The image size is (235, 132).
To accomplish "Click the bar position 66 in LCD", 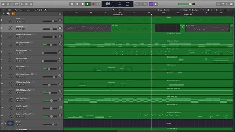I will [x=108, y=4].
